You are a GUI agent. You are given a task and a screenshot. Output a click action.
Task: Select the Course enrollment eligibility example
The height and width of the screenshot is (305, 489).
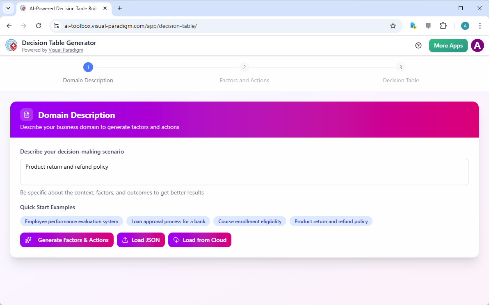click(250, 221)
